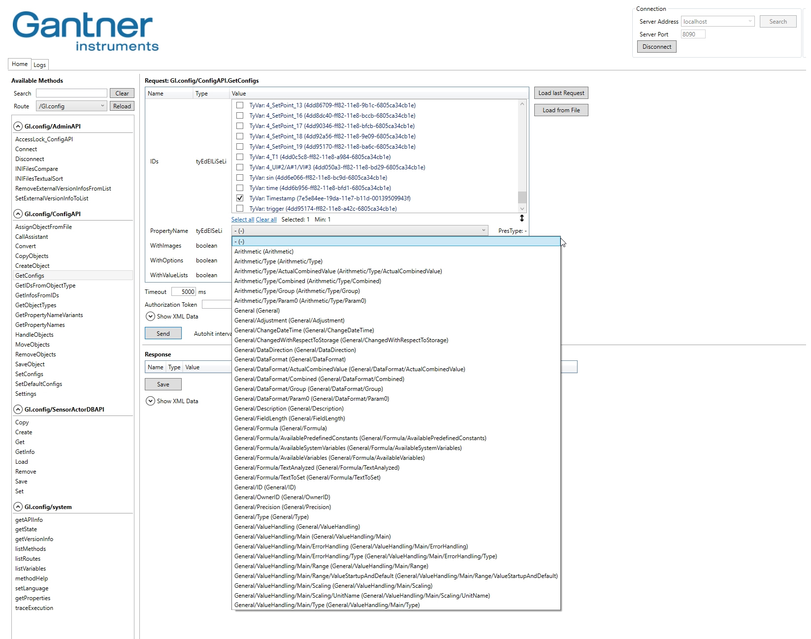Click the Timeout input field
This screenshot has width=811, height=639.
[184, 291]
